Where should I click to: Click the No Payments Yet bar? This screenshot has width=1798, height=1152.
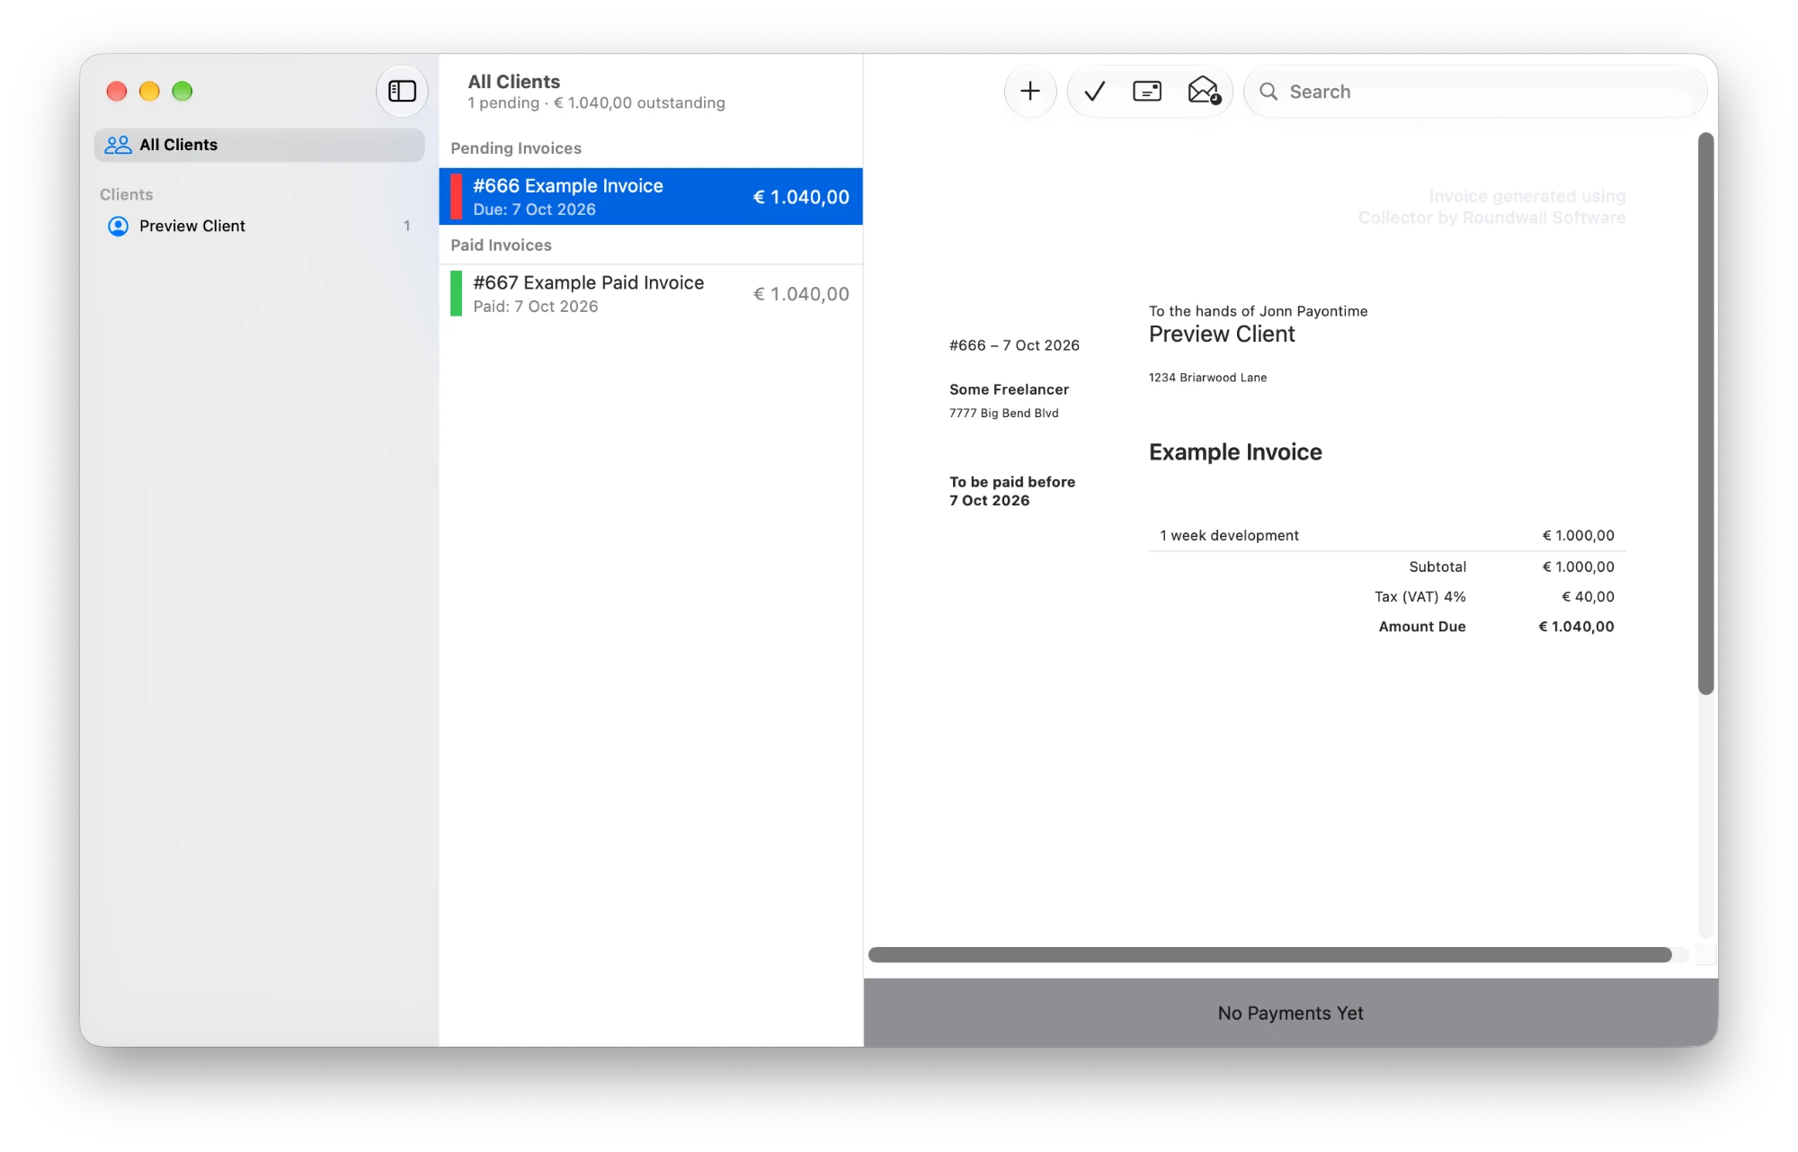[1291, 1014]
